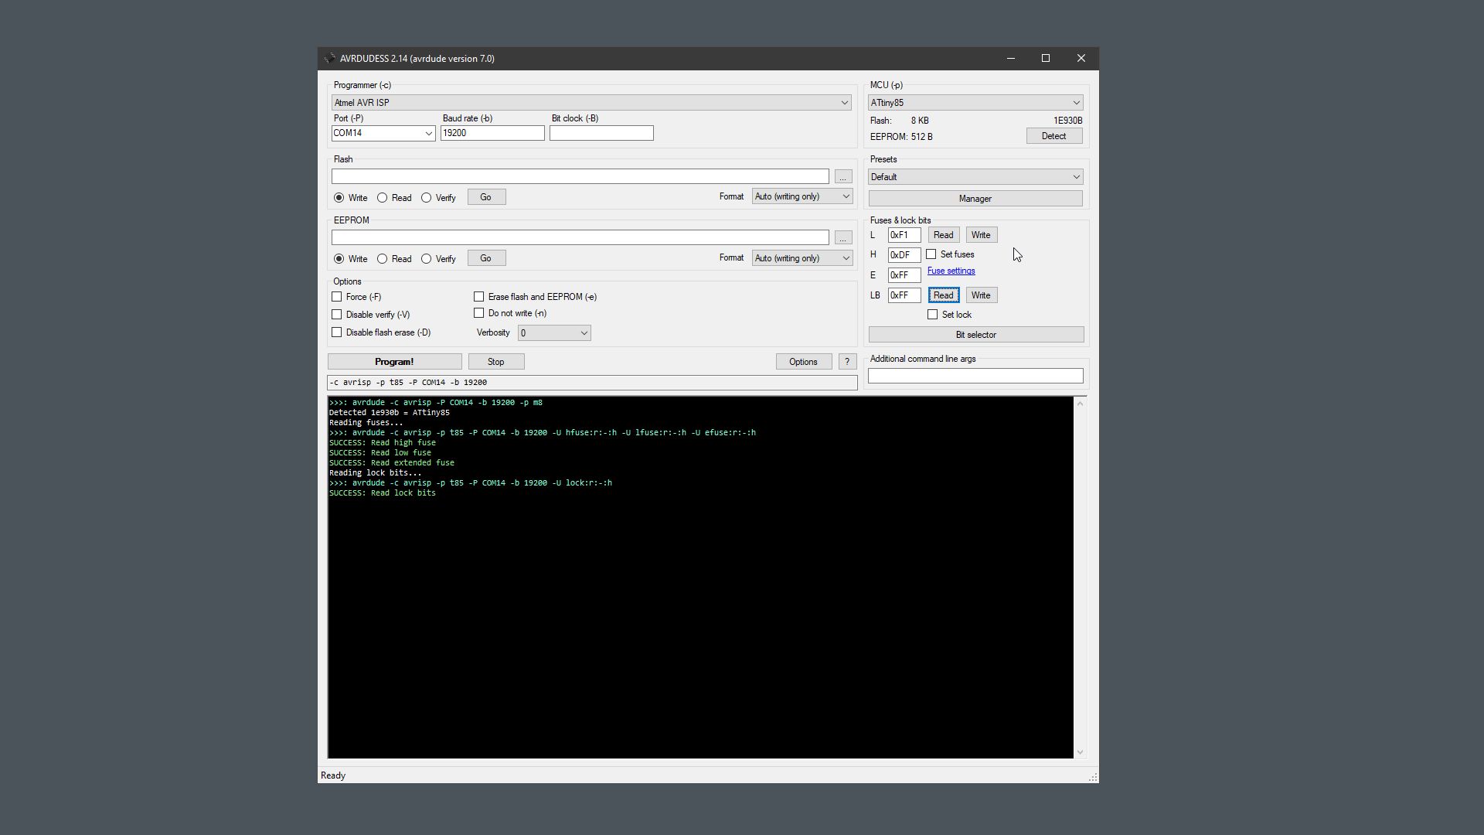Open the Fuse settings link
Image resolution: width=1484 pixels, height=835 pixels.
[x=950, y=271]
